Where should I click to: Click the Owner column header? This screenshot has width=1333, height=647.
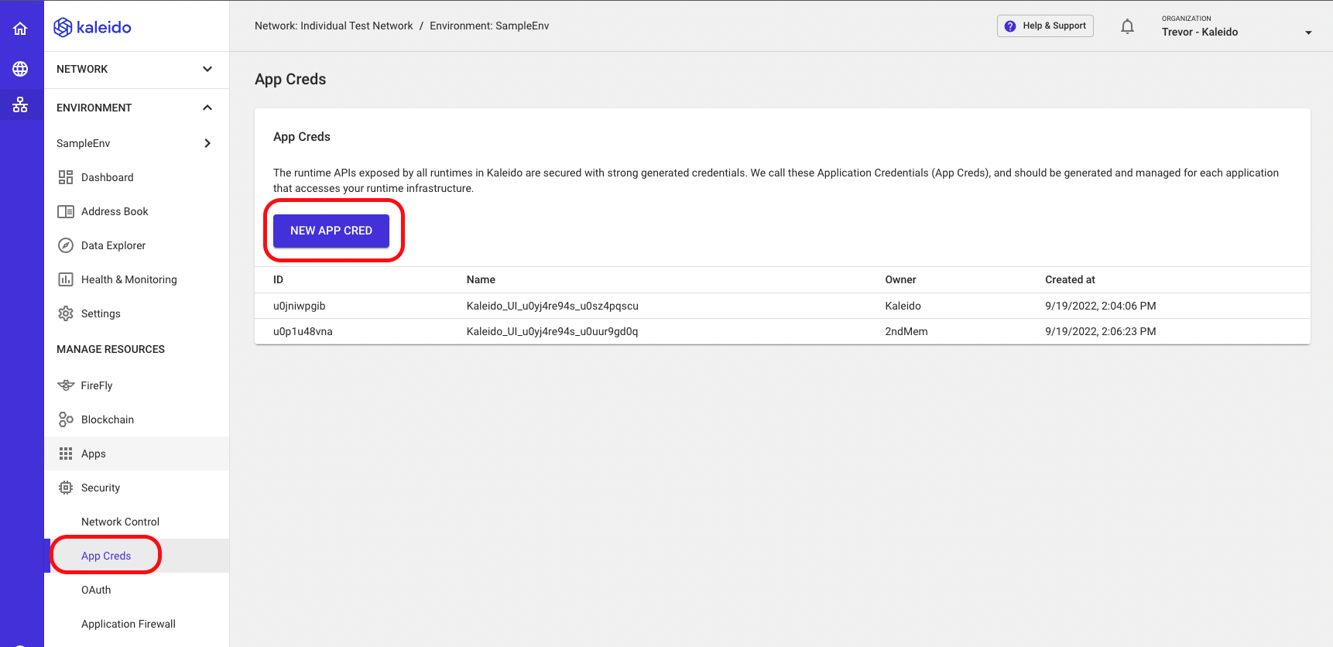(x=901, y=279)
